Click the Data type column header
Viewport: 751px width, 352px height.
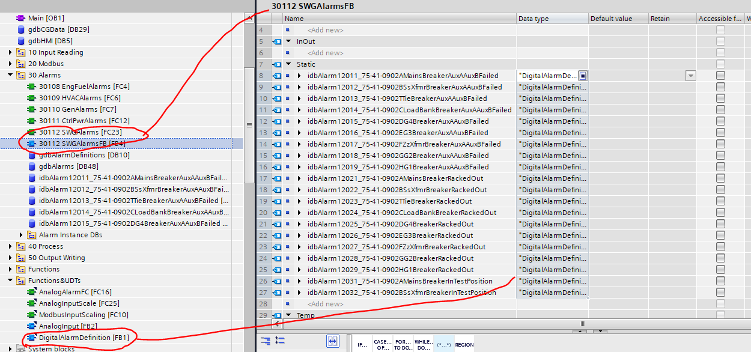(553, 19)
